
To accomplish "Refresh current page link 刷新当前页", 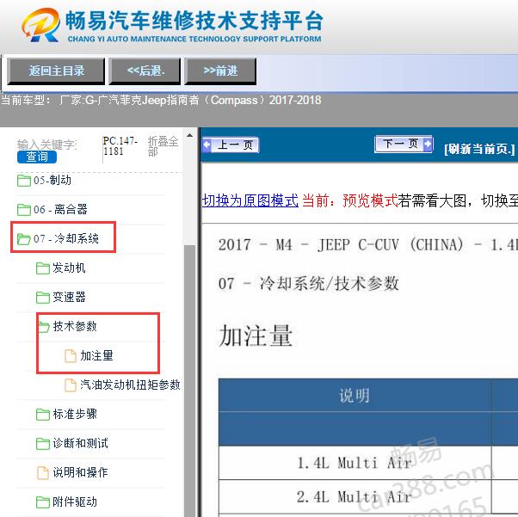I will coord(479,149).
